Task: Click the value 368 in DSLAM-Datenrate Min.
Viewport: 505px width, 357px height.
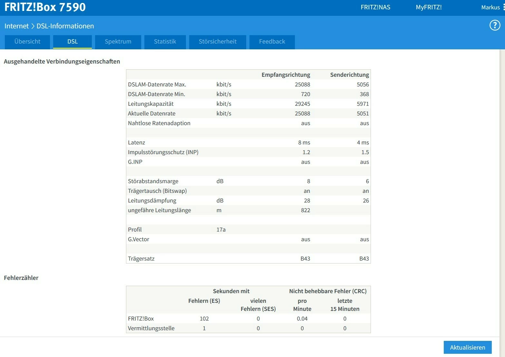Action: pos(364,94)
